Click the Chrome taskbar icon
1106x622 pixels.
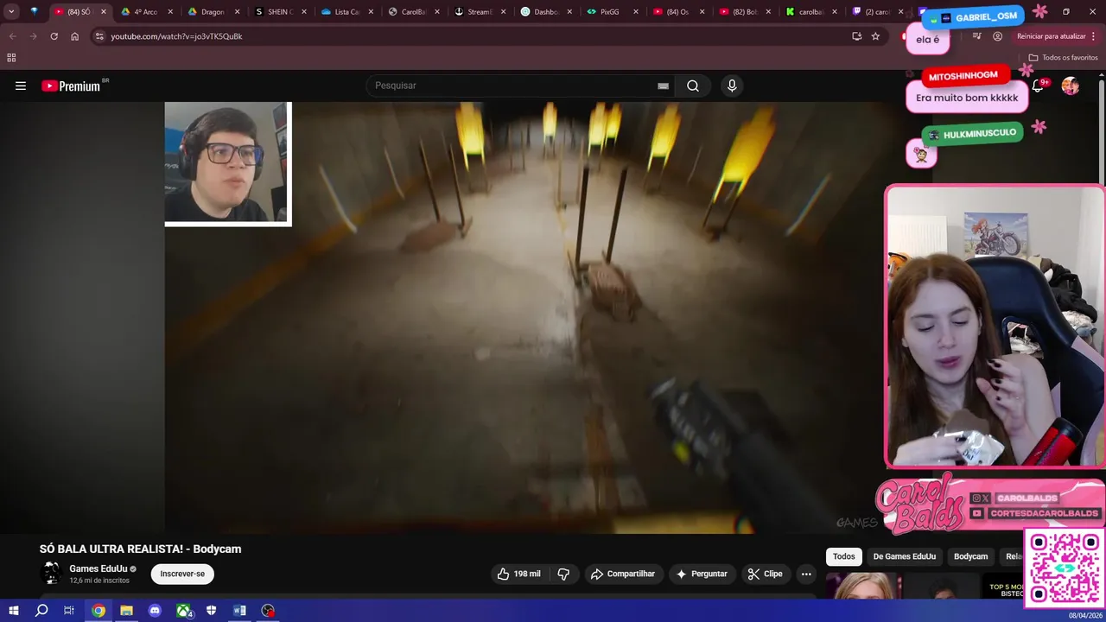[99, 611]
